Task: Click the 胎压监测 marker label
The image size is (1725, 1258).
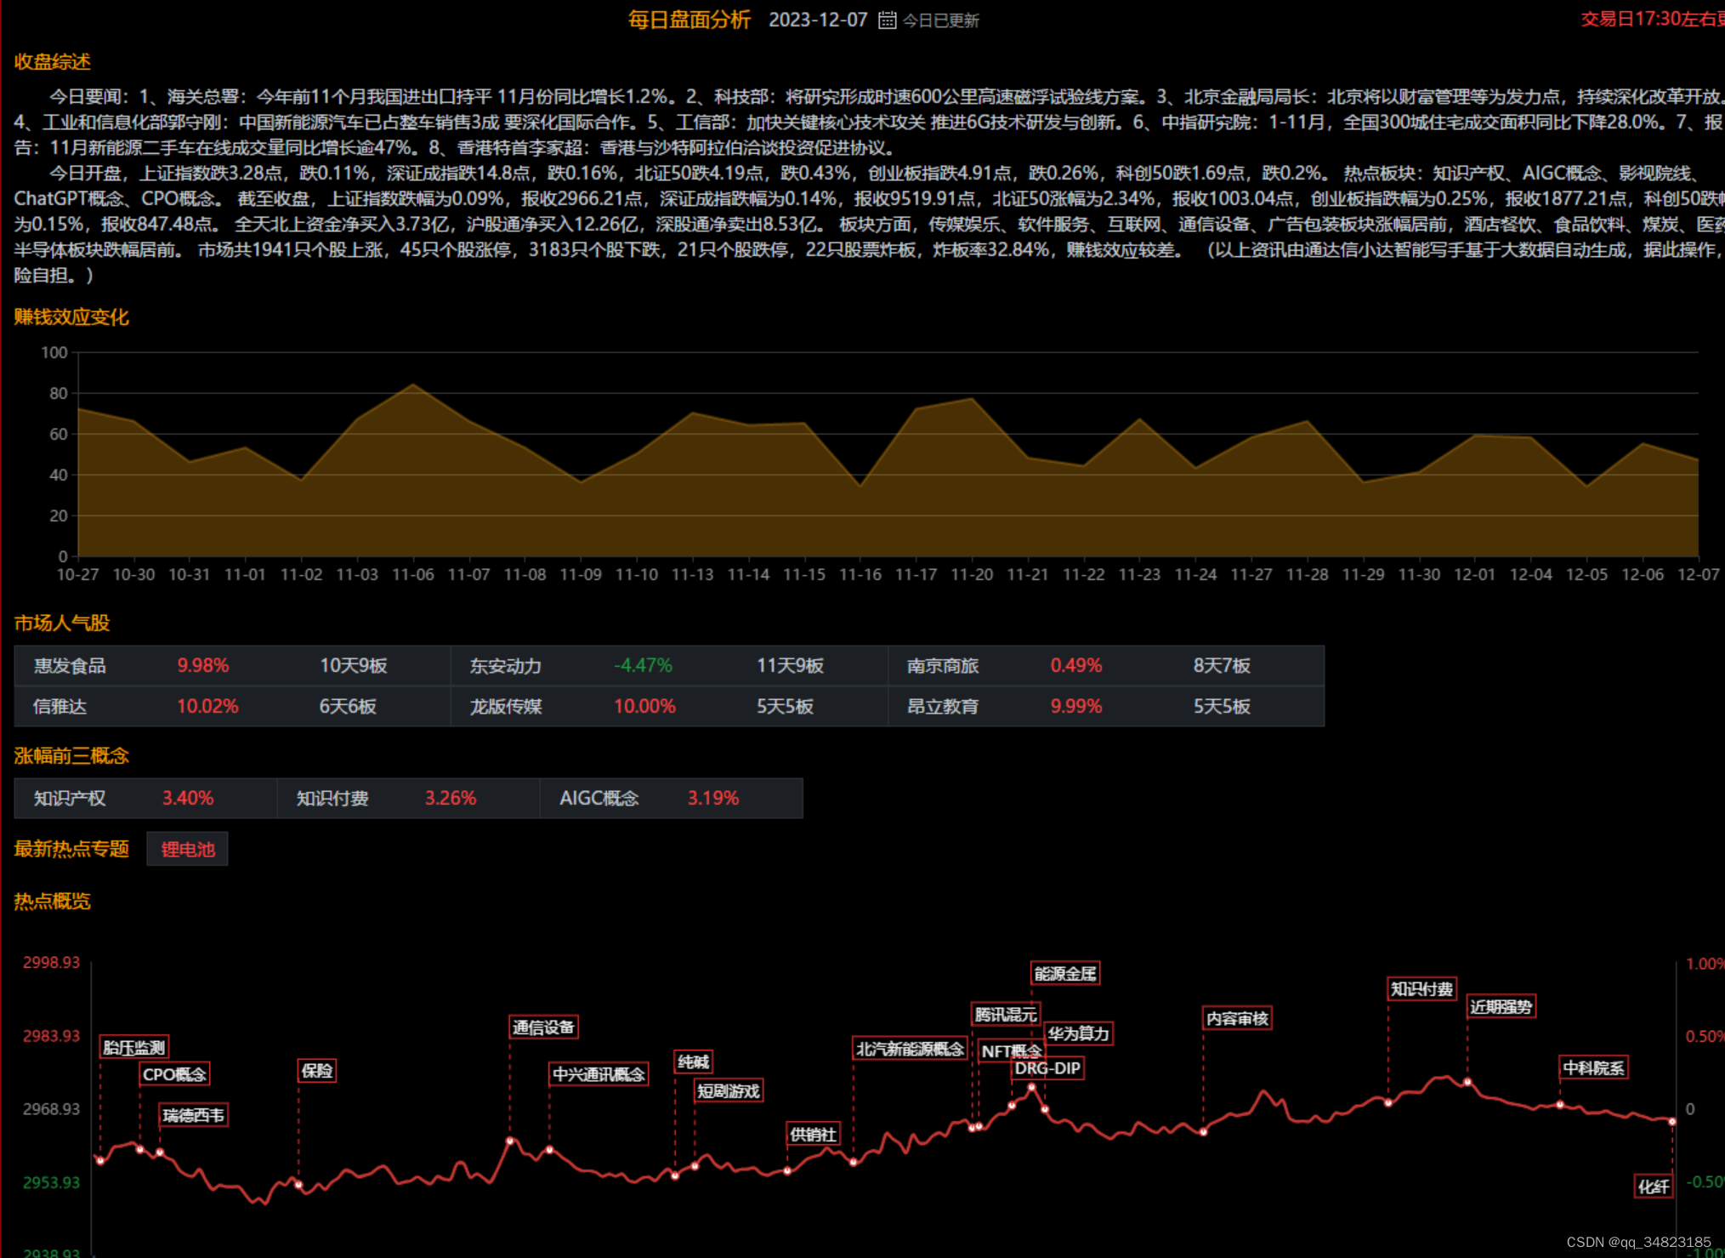Action: click(133, 1047)
